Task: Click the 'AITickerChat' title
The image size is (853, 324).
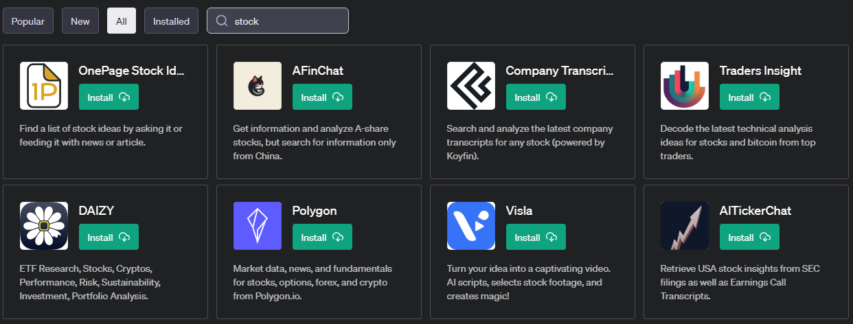Action: click(x=755, y=211)
